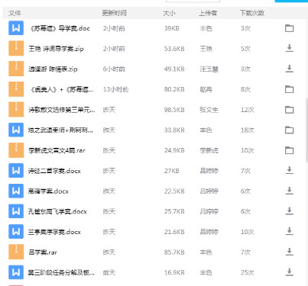Download 兰亭集序学案.docx with arrow icon

(x=289, y=231)
